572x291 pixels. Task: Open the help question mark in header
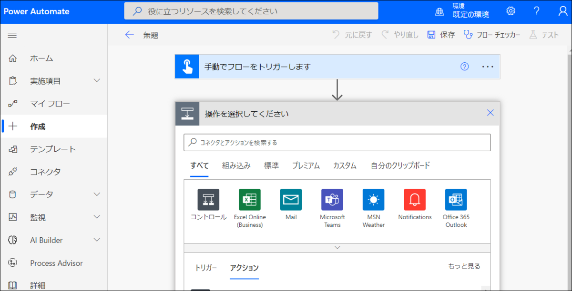click(x=537, y=11)
